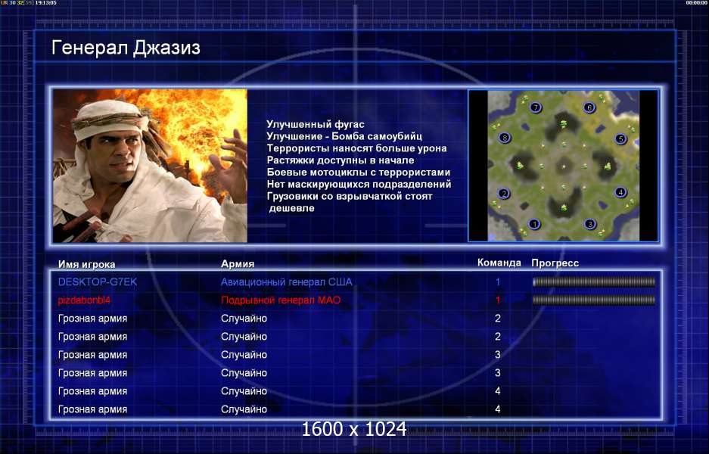The image size is (709, 454).
Task: Select player name DESKTOP-G7EK
Action: coord(97,282)
